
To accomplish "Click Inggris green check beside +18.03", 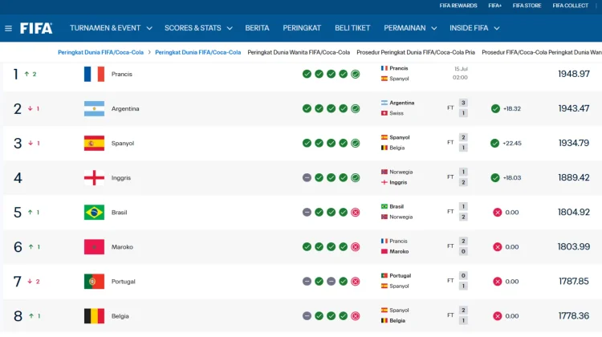I will pyautogui.click(x=495, y=177).
